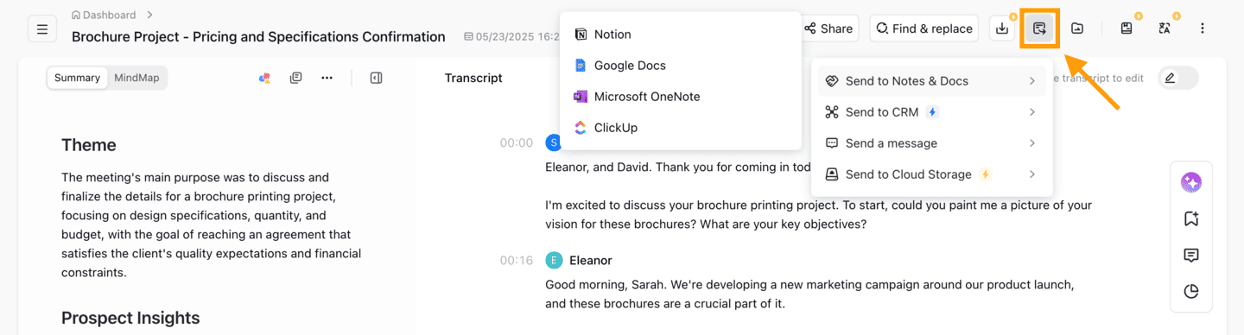Select the Summary view tab
The width and height of the screenshot is (1244, 335).
pos(78,78)
